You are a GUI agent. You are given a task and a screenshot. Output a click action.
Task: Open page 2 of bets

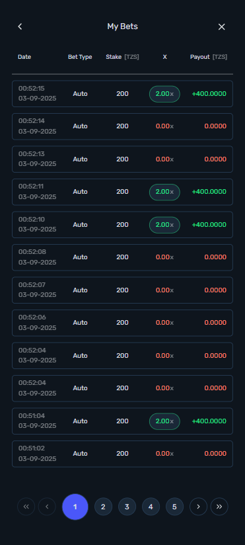pyautogui.click(x=103, y=507)
